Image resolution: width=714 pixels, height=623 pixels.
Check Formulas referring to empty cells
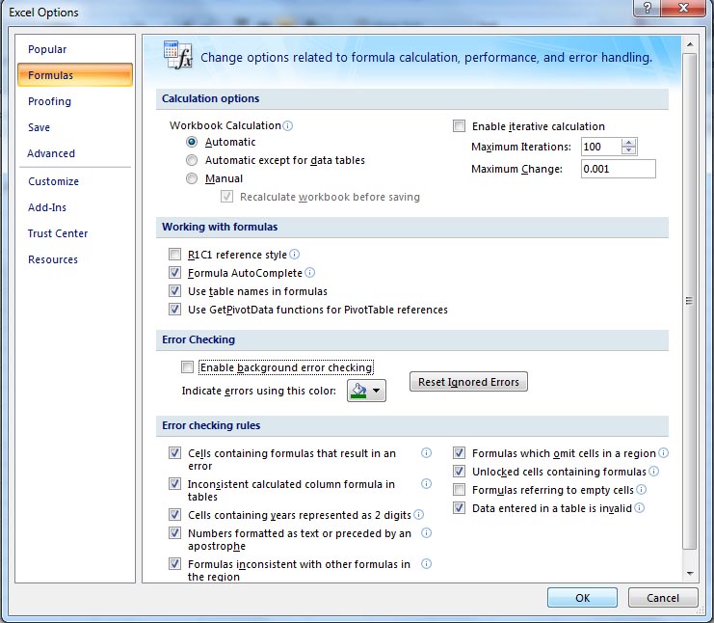(459, 490)
